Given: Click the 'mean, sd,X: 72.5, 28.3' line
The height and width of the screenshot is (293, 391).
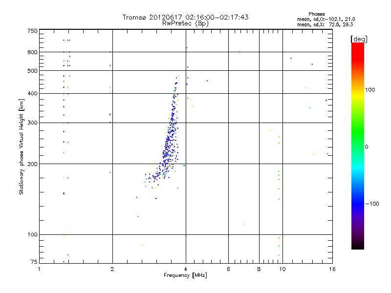Looking at the screenshot, I should [325, 24].
